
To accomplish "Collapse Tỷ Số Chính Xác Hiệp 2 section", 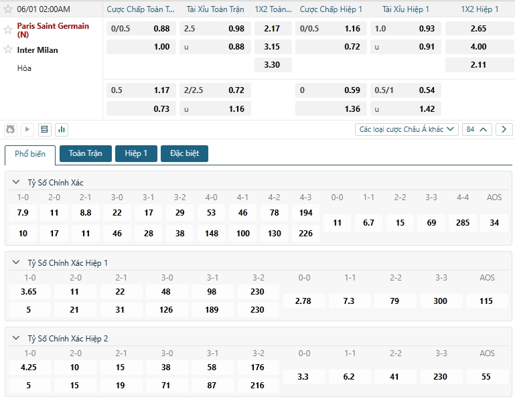I will pyautogui.click(x=16, y=339).
